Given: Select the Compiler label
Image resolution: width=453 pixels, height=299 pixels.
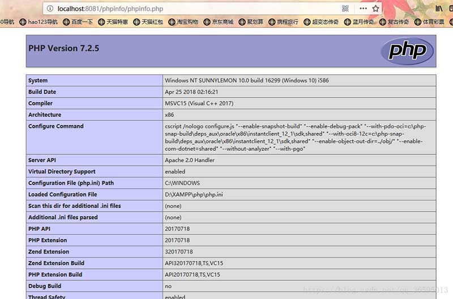Looking at the screenshot, I should [40, 103].
